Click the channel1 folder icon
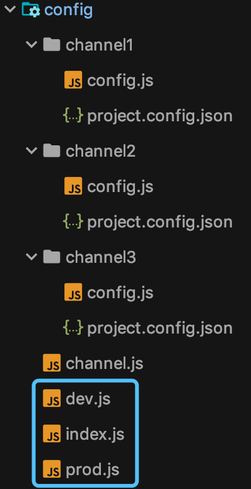 51,45
